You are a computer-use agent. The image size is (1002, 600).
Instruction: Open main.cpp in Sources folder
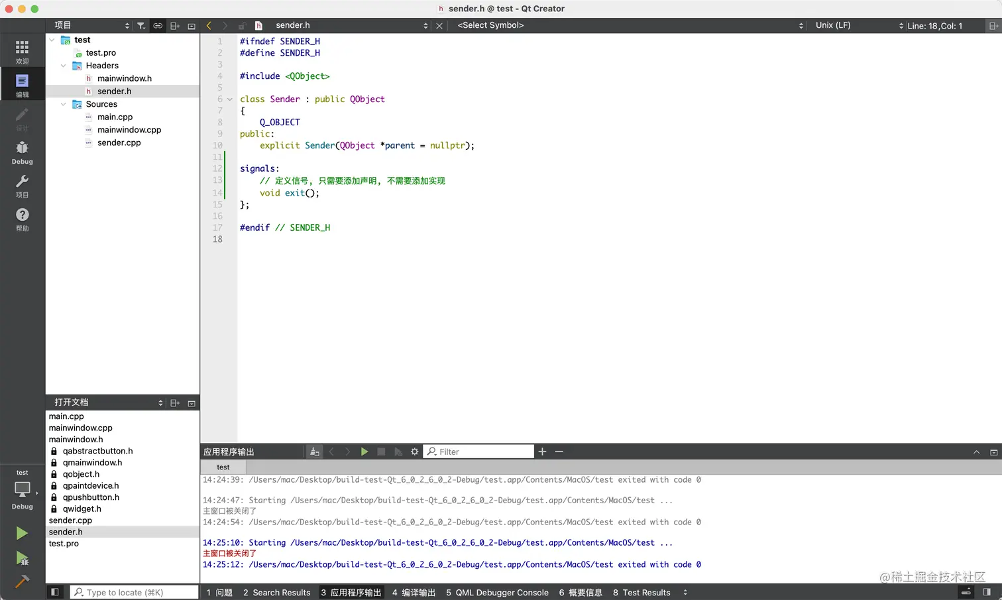pyautogui.click(x=115, y=117)
